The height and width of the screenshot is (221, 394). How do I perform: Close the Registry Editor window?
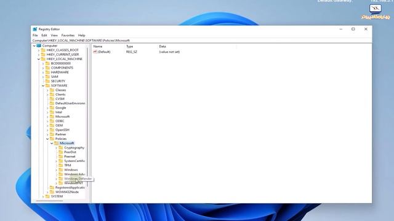click(366, 29)
